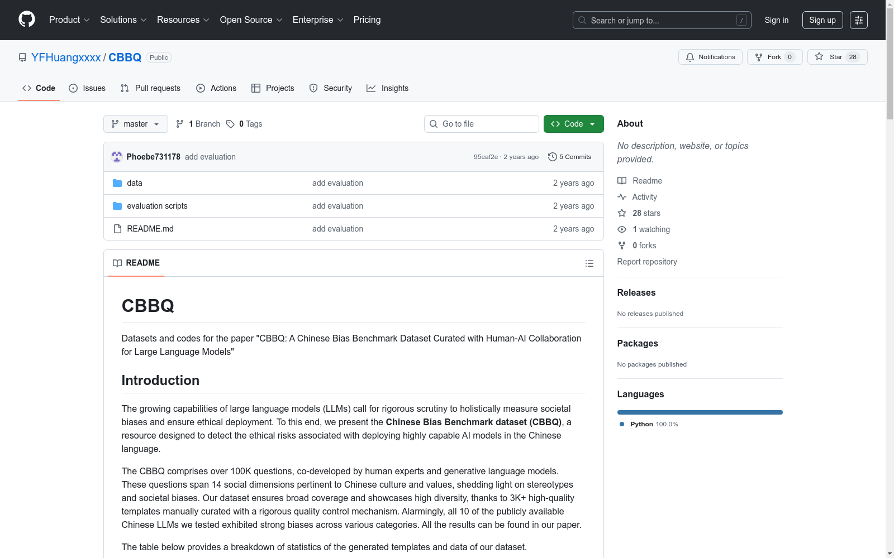Click the evaluation scripts folder icon
894x558 pixels.
coord(117,206)
